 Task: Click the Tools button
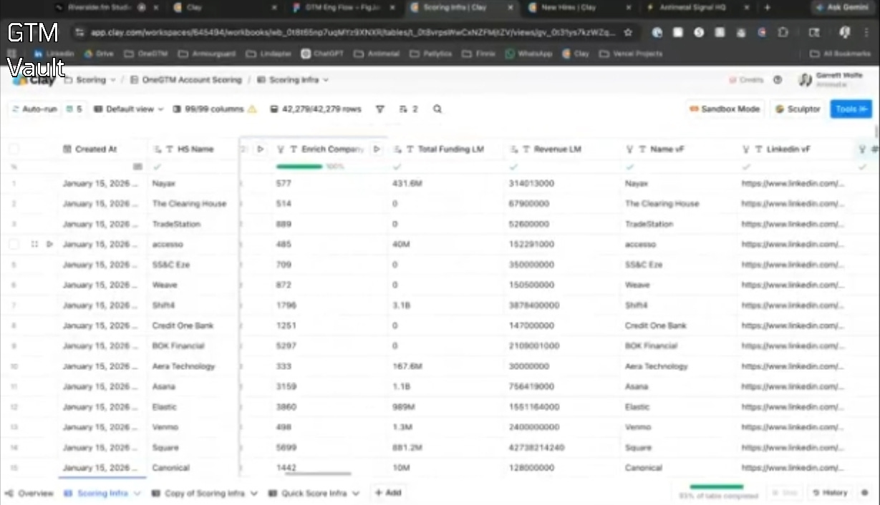coord(851,109)
